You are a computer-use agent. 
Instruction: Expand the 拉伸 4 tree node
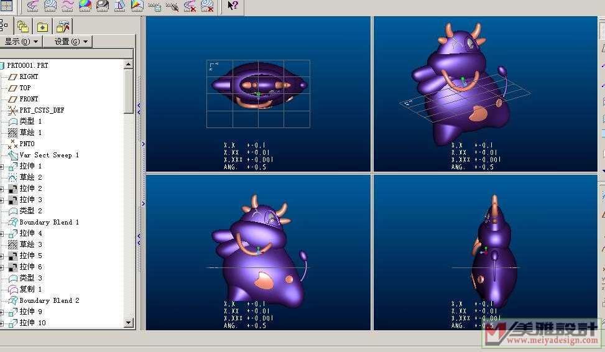(x=2, y=234)
